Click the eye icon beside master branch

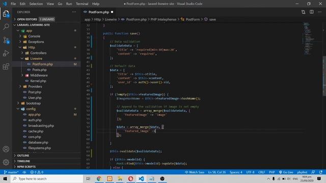click(x=24, y=172)
